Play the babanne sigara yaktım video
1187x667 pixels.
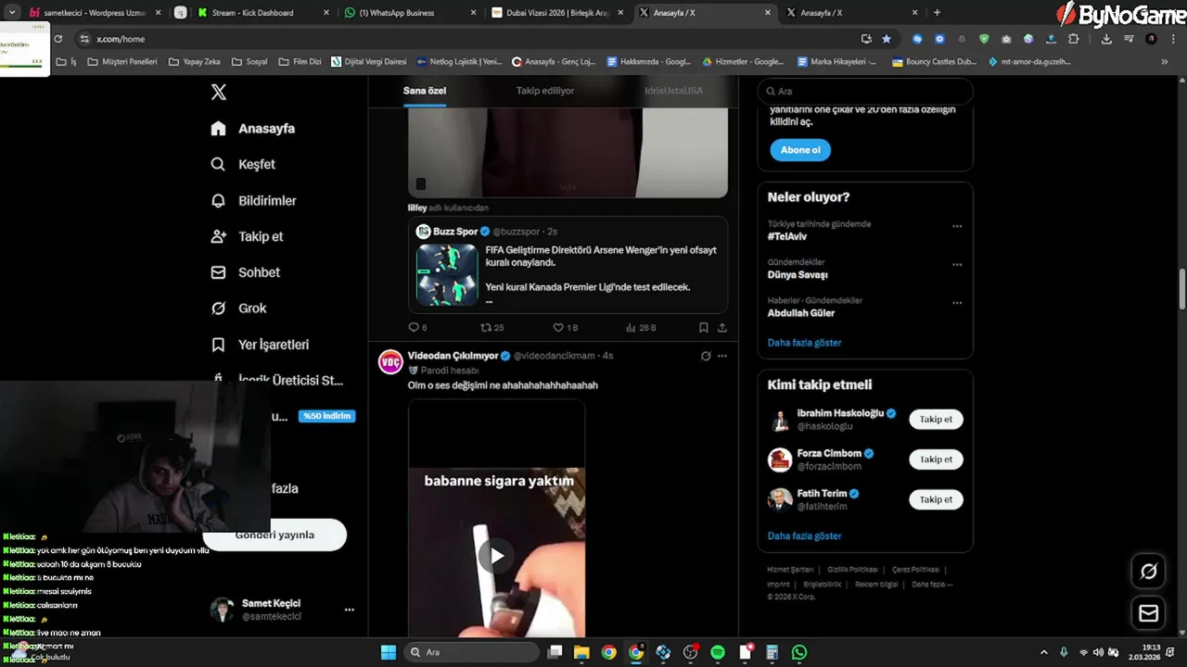(x=497, y=556)
